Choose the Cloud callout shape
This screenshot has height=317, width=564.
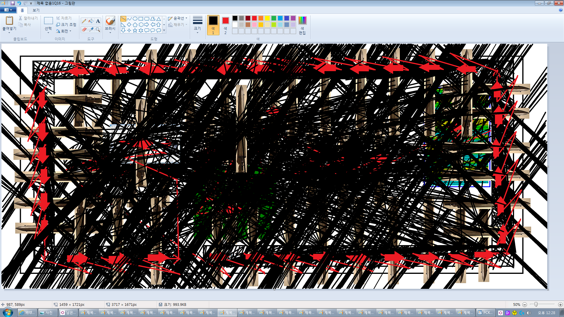159,30
